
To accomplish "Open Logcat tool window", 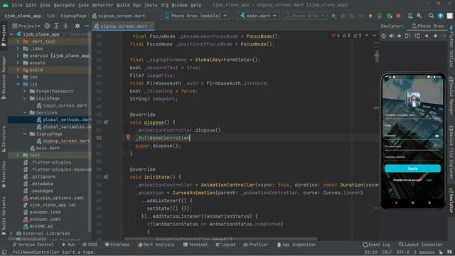I will (225, 245).
